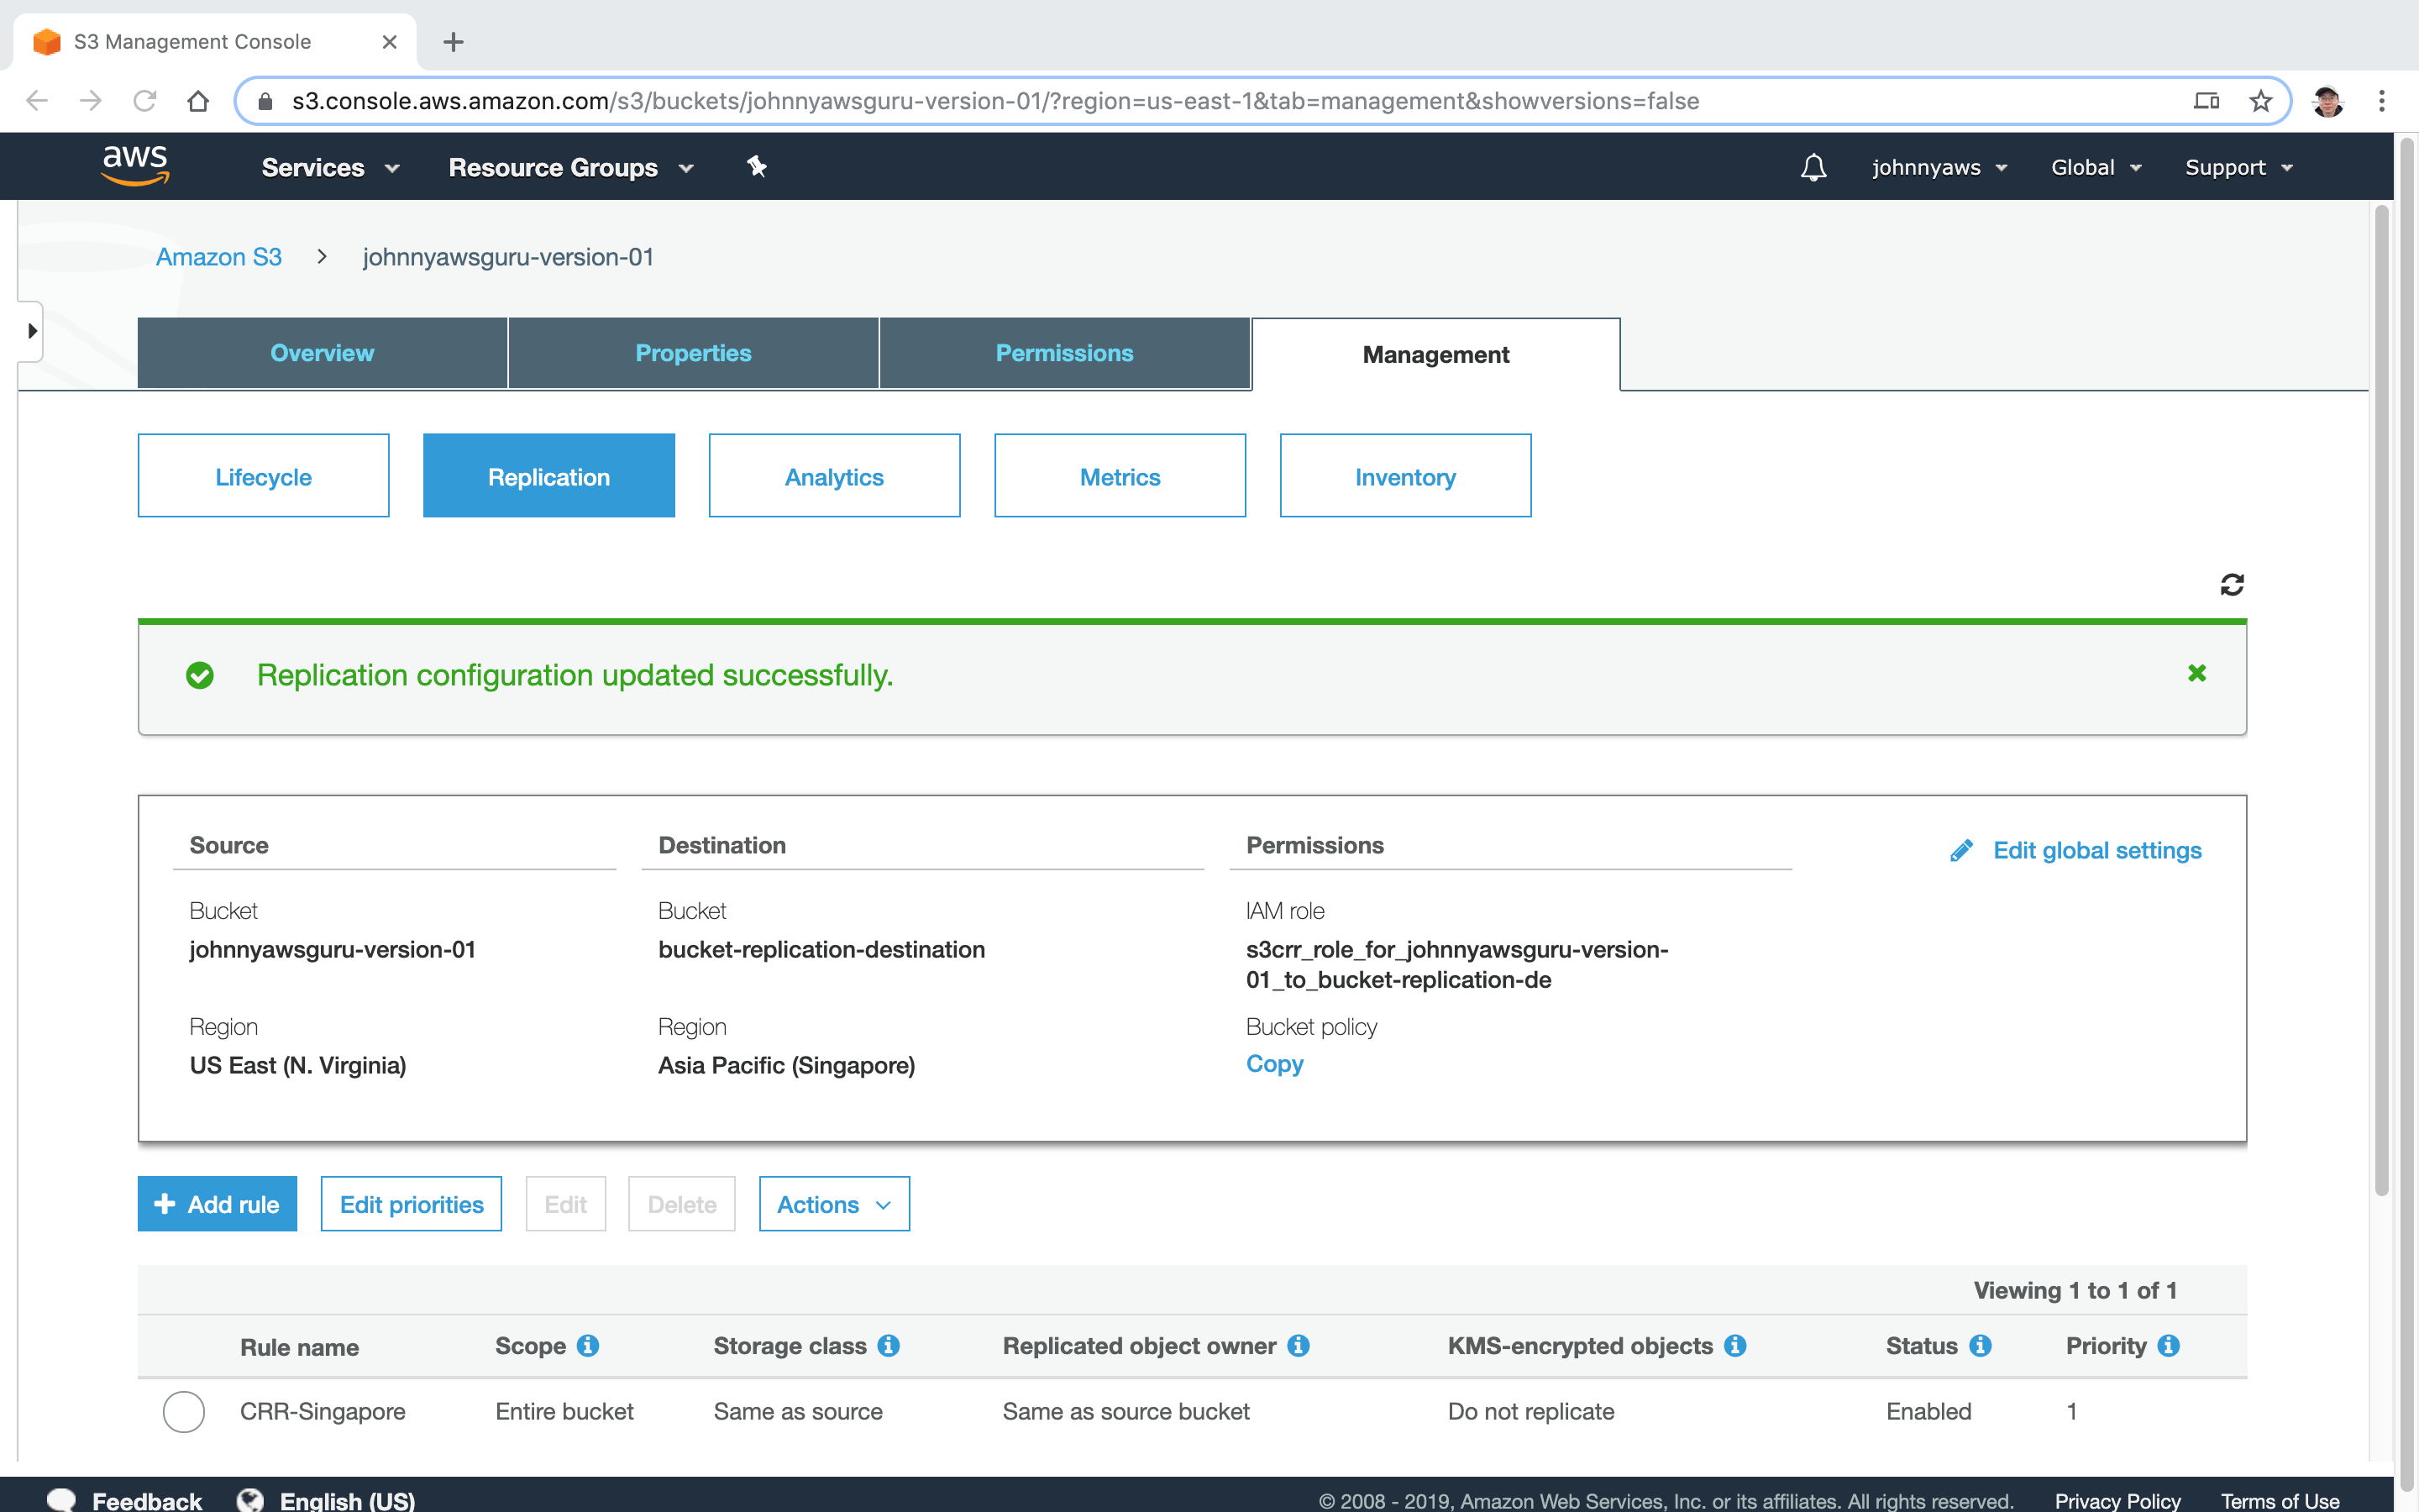Switch to the Overview tab

(322, 353)
